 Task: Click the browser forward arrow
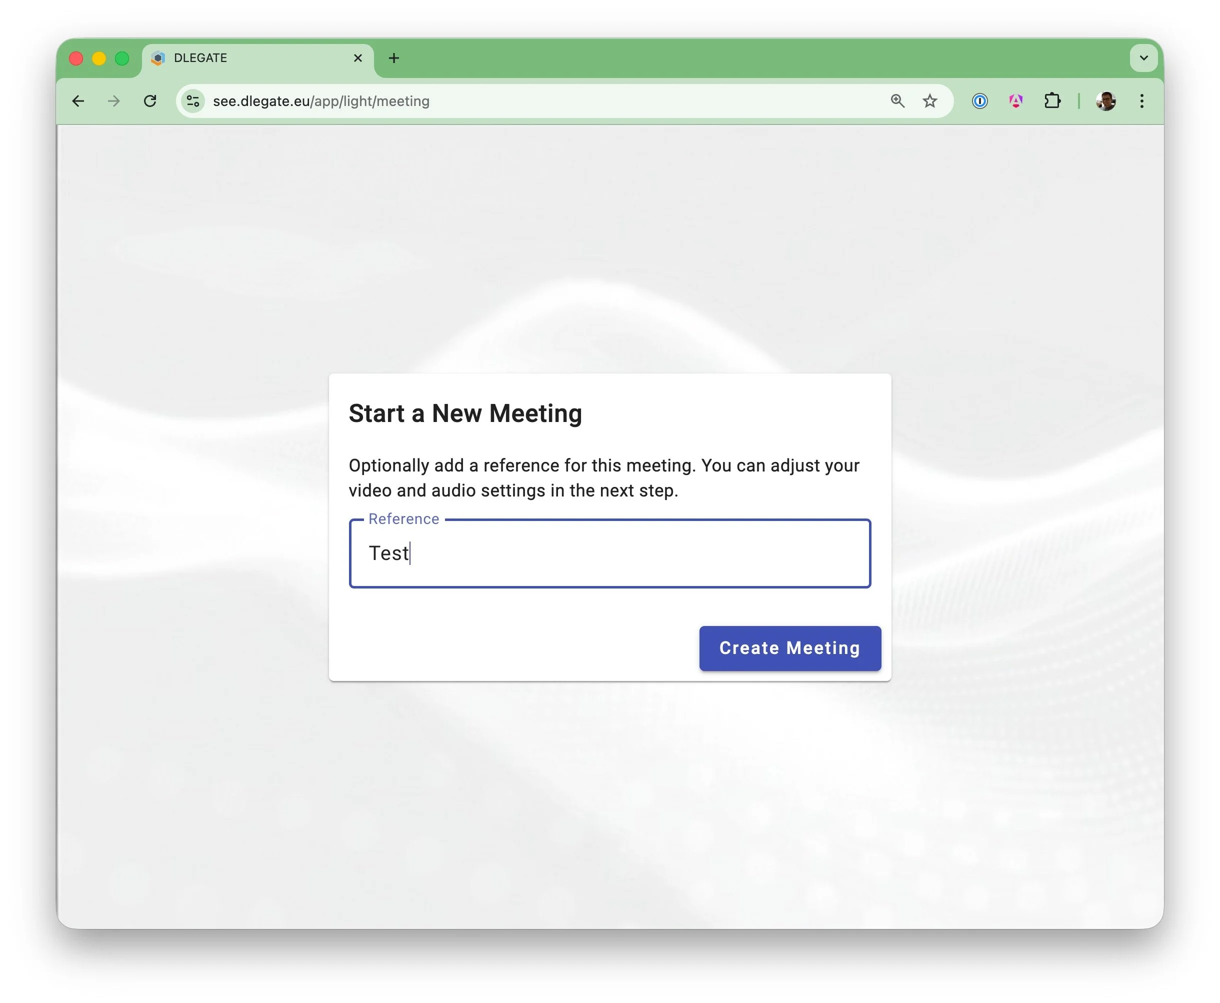tap(114, 101)
